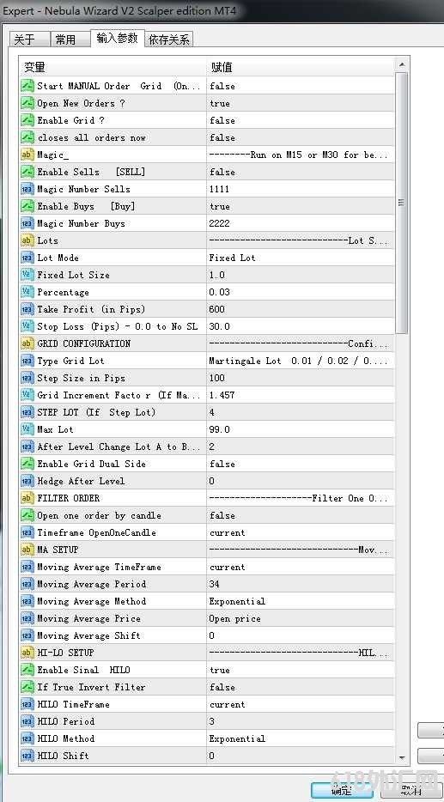444x802 pixels.
Task: Click the icon beside Enable Grid ?
Action: point(27,120)
